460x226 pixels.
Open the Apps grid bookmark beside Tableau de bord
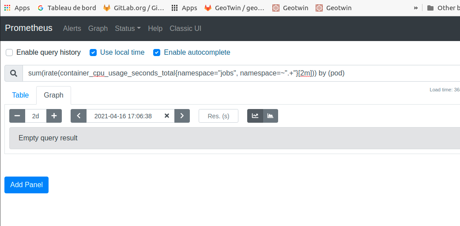[x=17, y=8]
